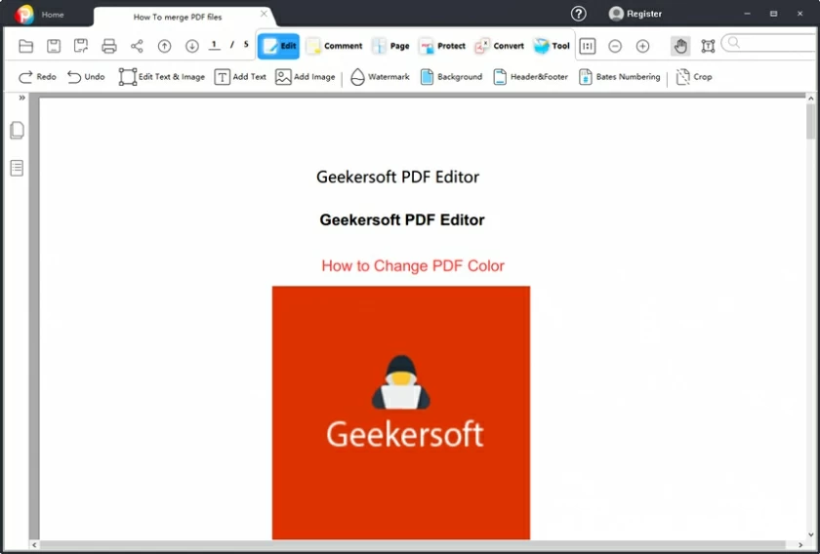Maximize the PDF editor window
The width and height of the screenshot is (820, 554).
[x=773, y=14]
